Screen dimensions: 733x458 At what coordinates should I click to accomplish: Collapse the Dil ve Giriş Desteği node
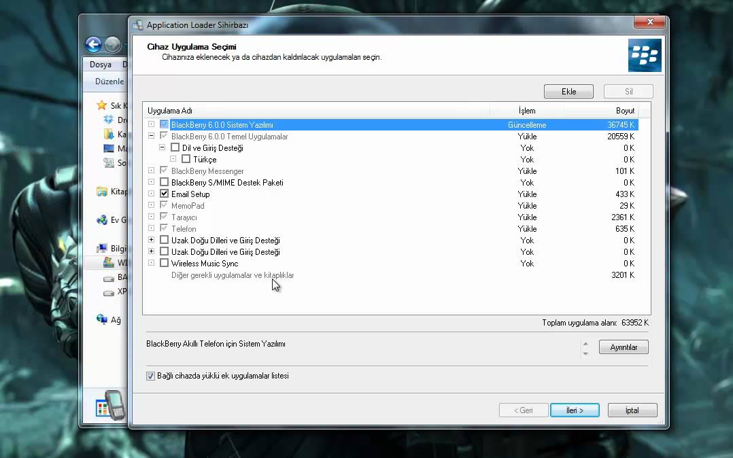[x=163, y=147]
